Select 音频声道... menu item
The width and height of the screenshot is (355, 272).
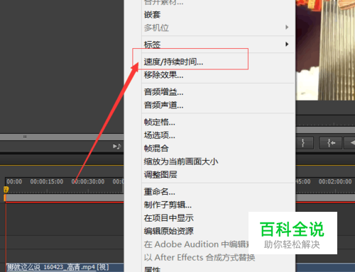click(x=163, y=105)
